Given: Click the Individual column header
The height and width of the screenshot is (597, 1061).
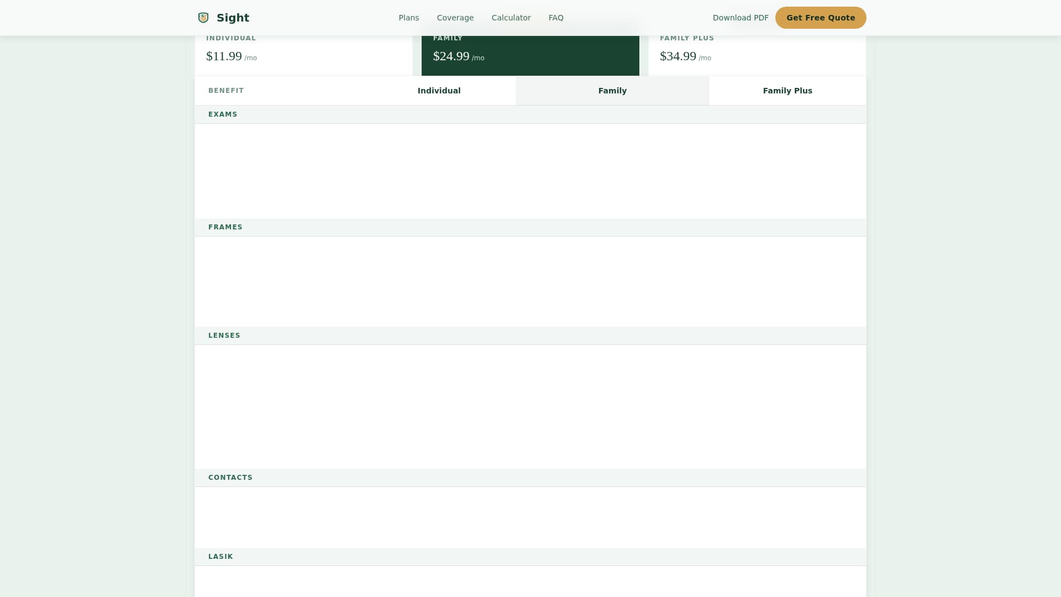Looking at the screenshot, I should 439,91.
